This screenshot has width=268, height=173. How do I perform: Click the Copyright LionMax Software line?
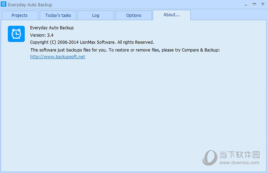point(92,42)
